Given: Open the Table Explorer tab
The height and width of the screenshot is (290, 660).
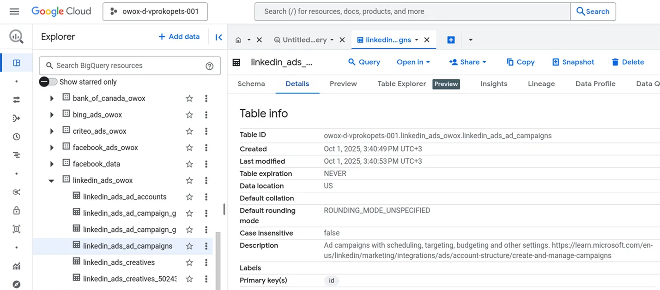Looking at the screenshot, I should 402,84.
